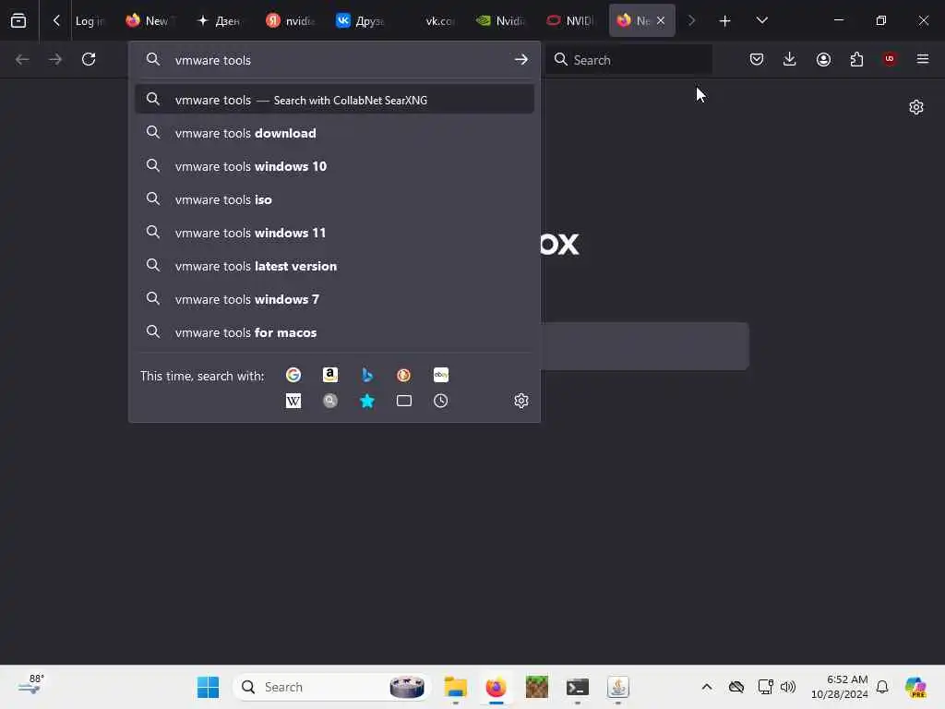Open the clock showing 6:52 AM
The width and height of the screenshot is (945, 709).
point(840,687)
